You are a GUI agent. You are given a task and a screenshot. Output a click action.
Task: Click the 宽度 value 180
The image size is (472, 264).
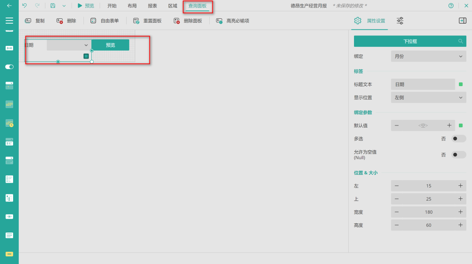pyautogui.click(x=429, y=212)
